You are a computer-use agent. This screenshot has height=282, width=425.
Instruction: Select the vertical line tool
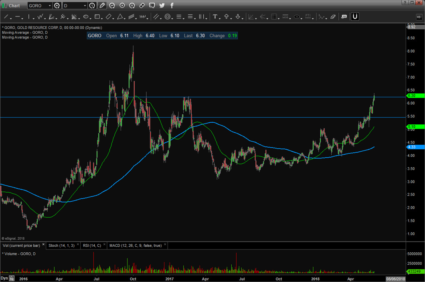29,17
